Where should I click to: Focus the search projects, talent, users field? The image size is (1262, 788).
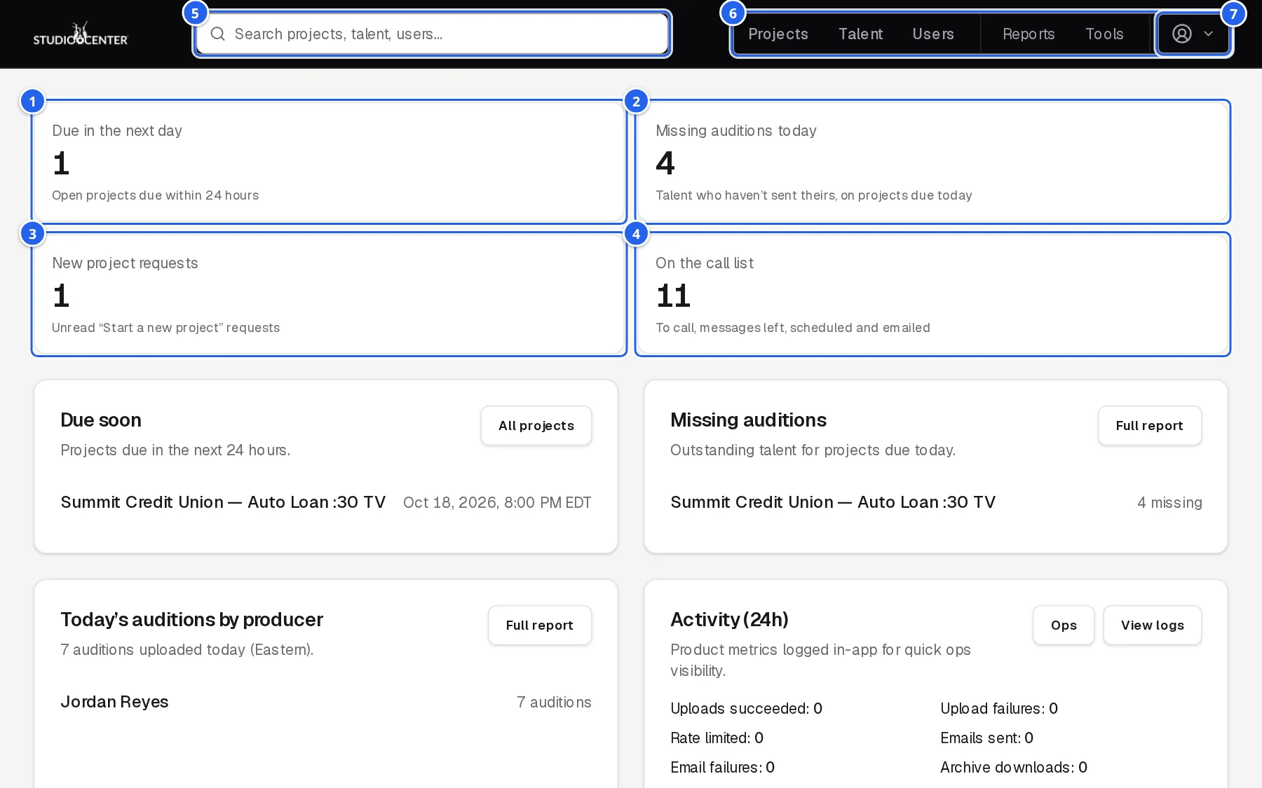[432, 34]
